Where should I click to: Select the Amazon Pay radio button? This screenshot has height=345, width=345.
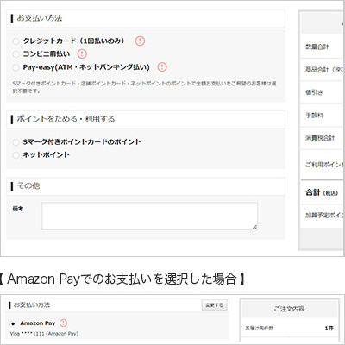coord(13,323)
